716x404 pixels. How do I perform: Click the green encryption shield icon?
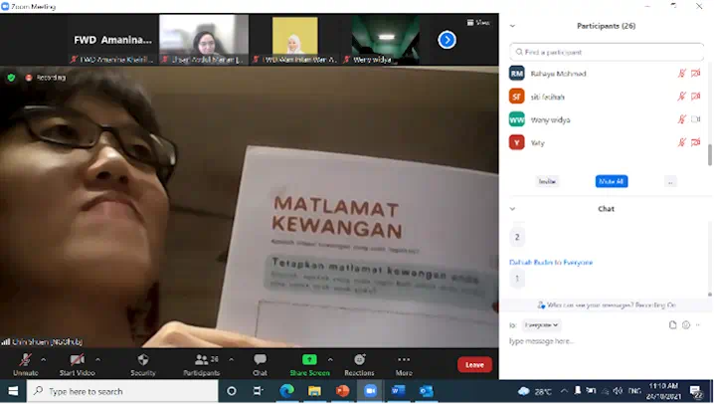11,78
